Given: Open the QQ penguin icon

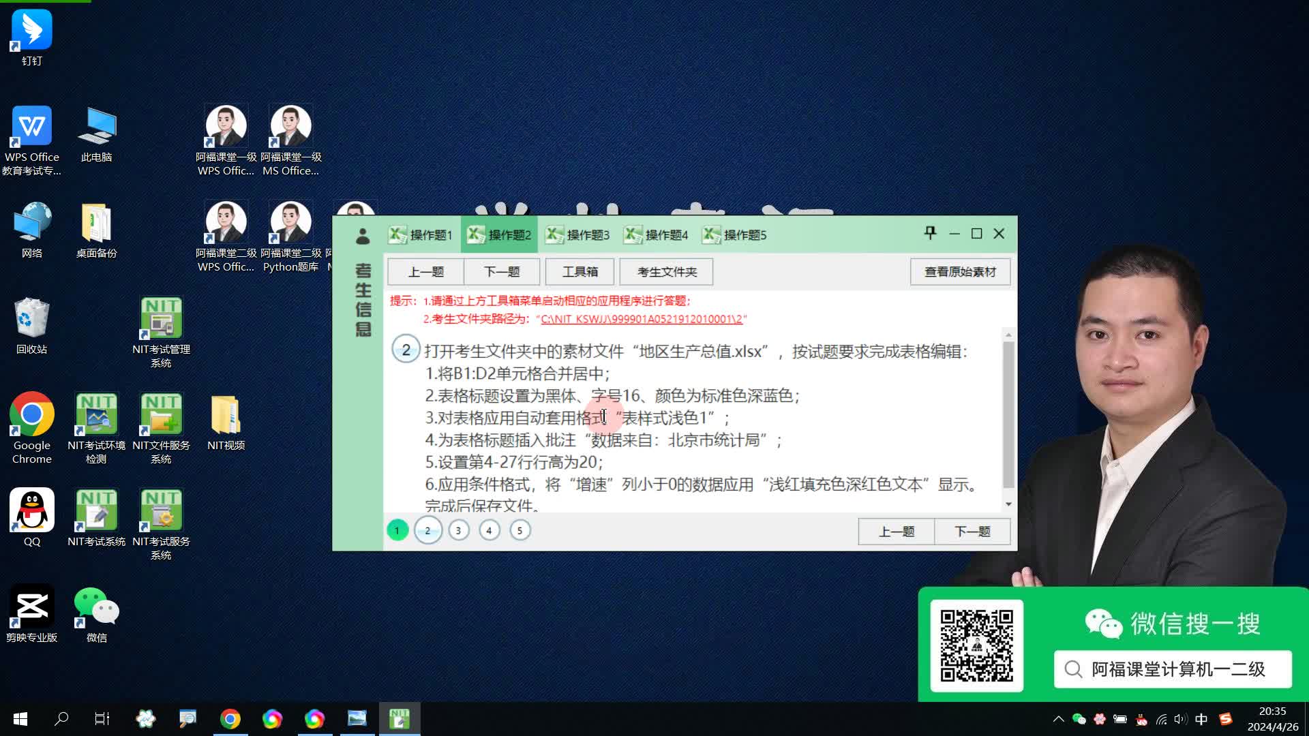Looking at the screenshot, I should pyautogui.click(x=31, y=510).
